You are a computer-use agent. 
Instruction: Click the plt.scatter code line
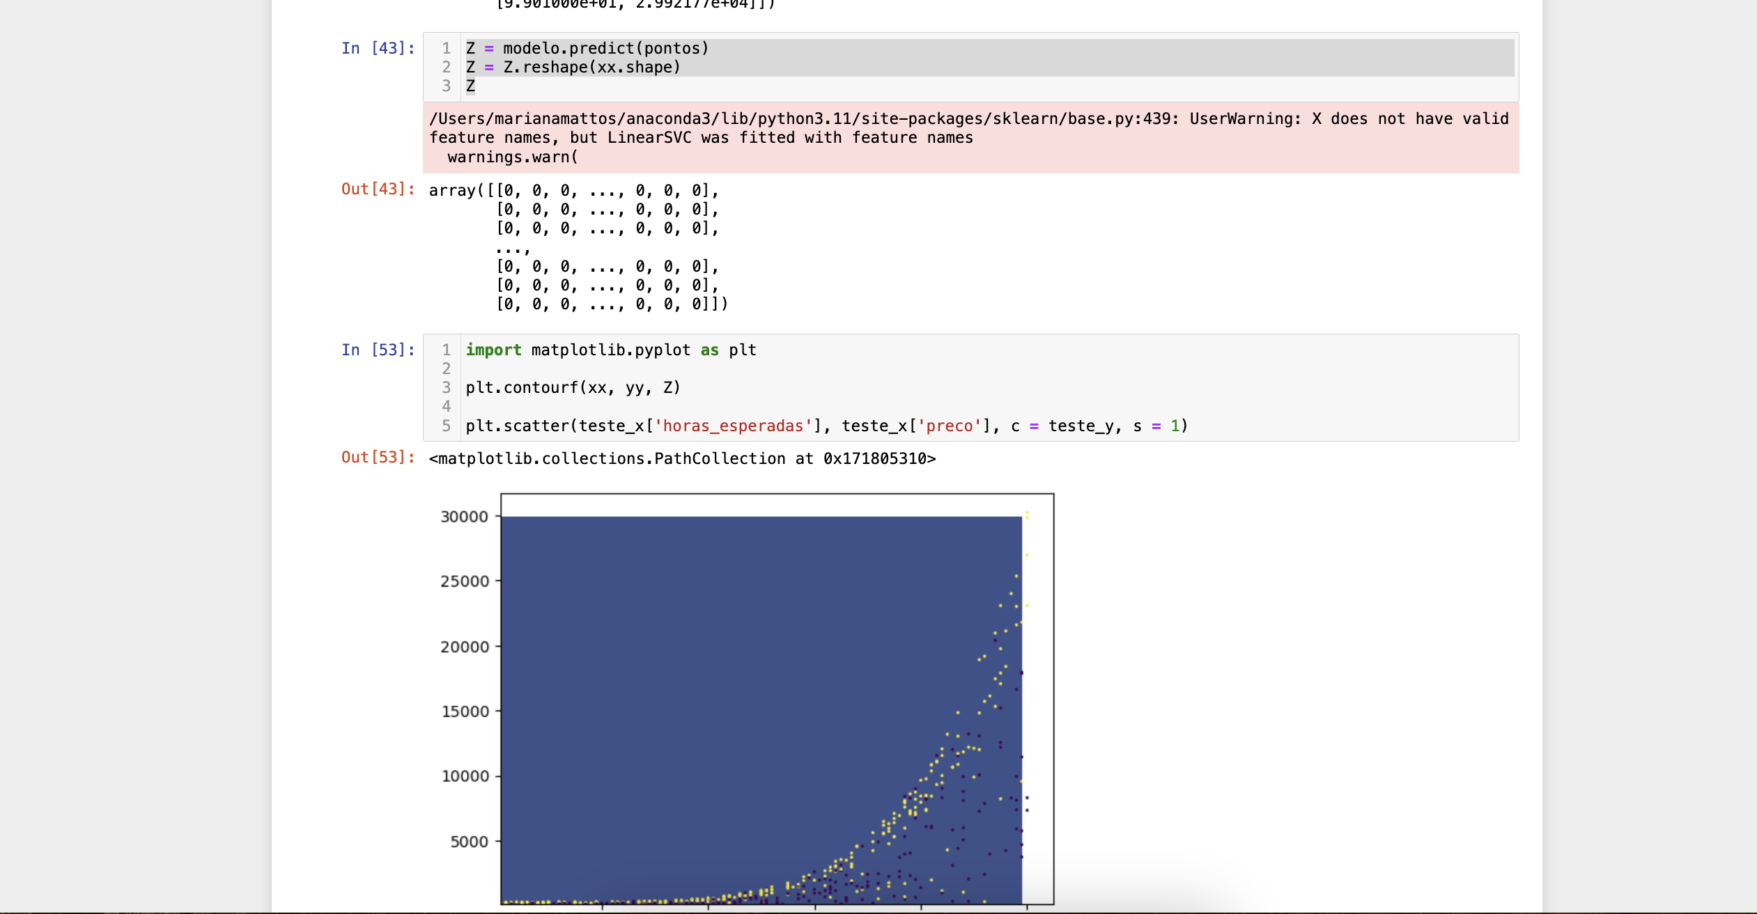[x=826, y=426]
